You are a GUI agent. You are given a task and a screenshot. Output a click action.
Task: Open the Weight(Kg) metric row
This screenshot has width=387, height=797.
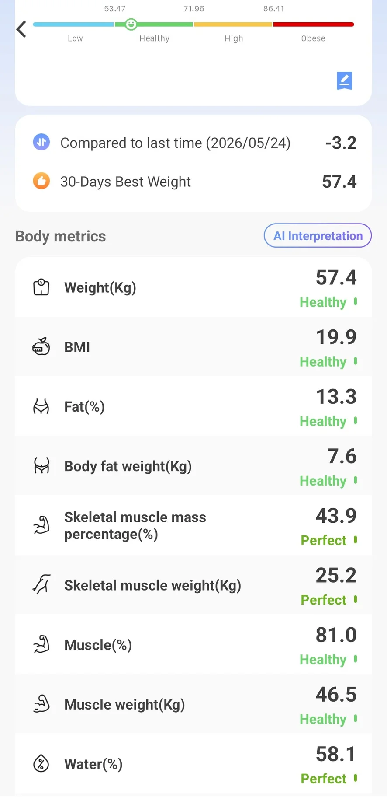193,287
